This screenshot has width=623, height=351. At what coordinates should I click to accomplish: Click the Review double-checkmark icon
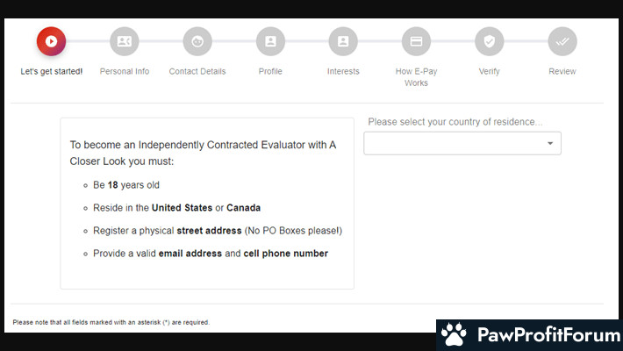click(x=562, y=41)
